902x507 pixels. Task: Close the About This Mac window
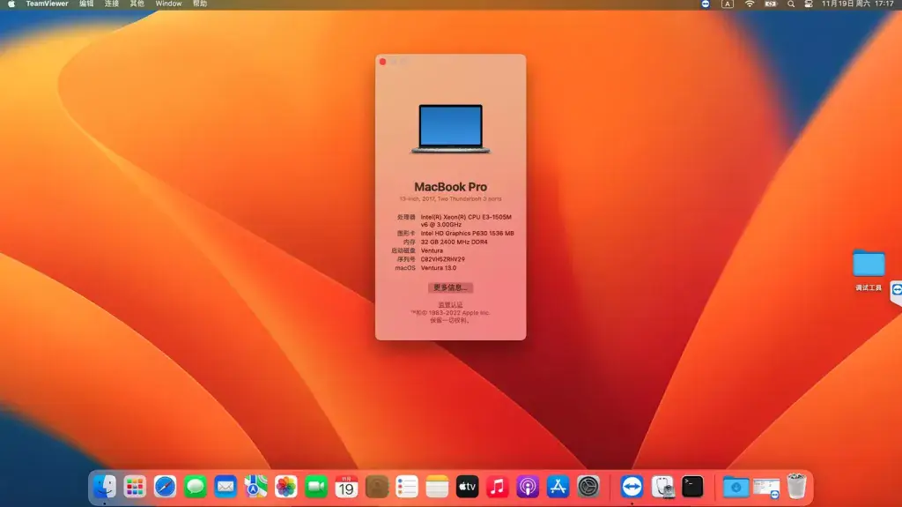point(382,62)
